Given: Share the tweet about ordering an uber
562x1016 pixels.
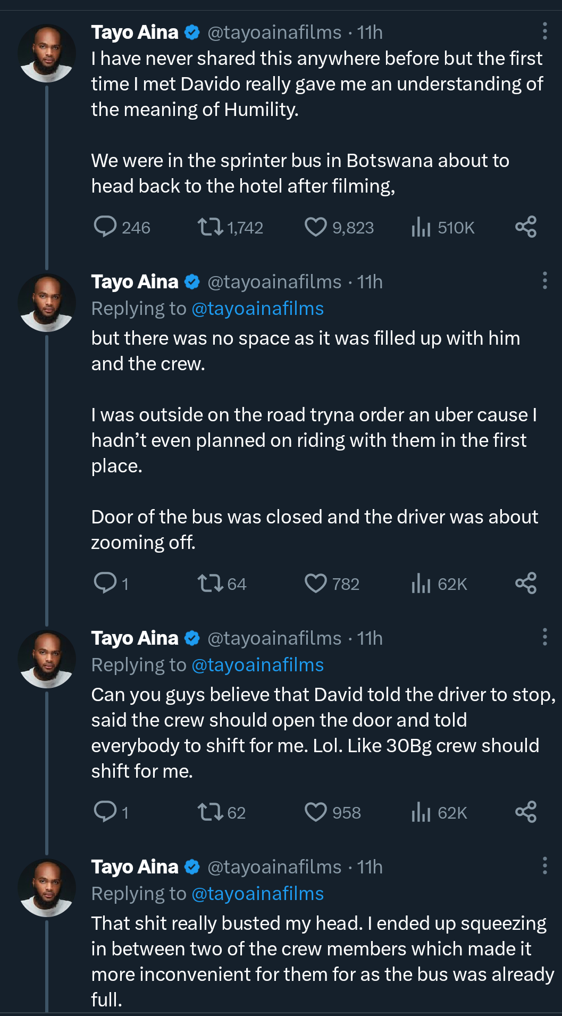Looking at the screenshot, I should coord(526,584).
